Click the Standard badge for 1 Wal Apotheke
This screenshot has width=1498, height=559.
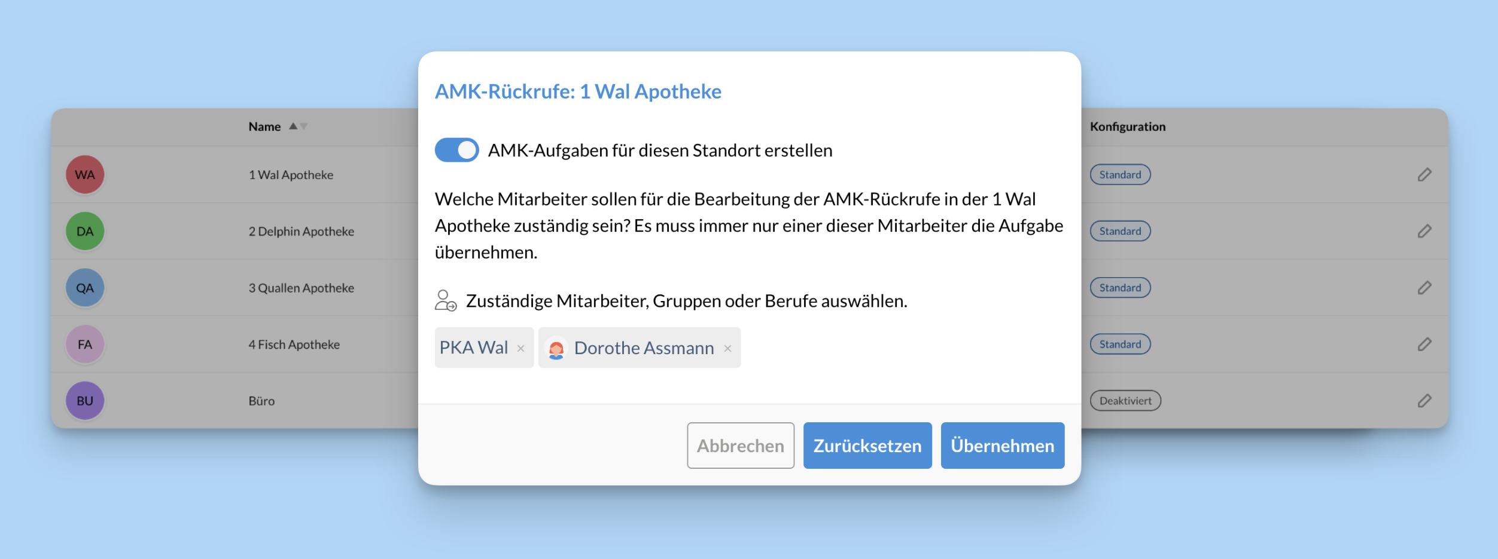tap(1120, 174)
